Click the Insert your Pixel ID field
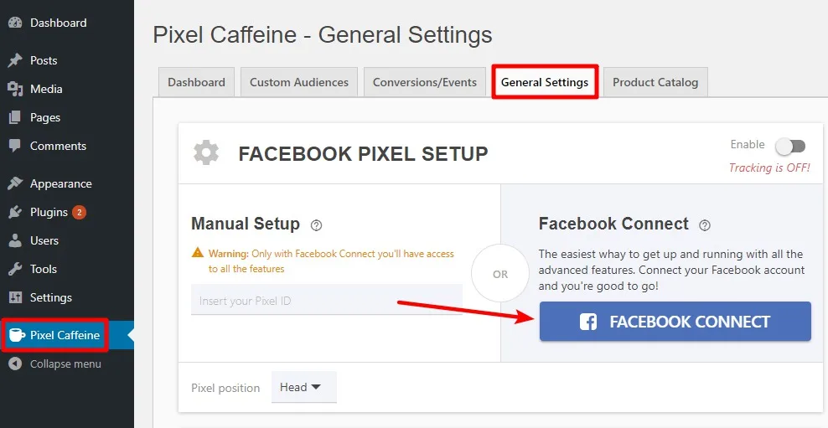The height and width of the screenshot is (428, 828). (x=326, y=301)
